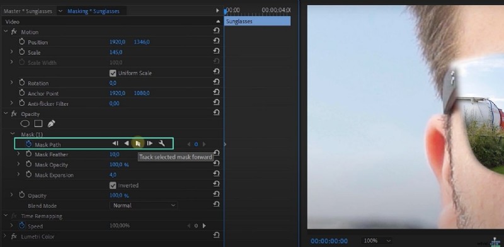Go to next Mask Path keyframe
The image size is (504, 247).
pos(204,144)
